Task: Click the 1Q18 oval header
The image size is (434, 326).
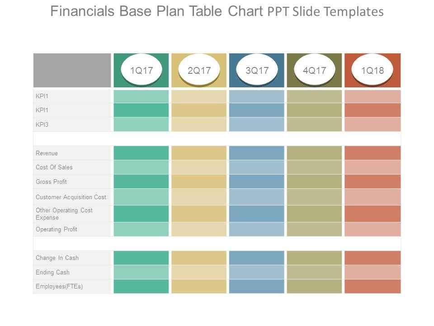Action: [x=373, y=70]
